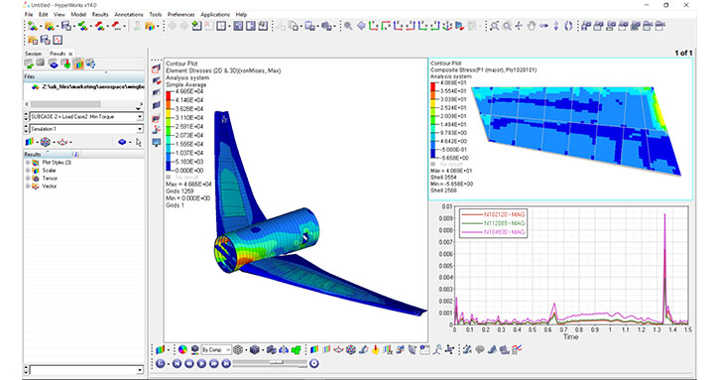Viewport: 720px width, 380px height.
Task: Click the monitor icon in vertical toolbar
Action: point(157,143)
